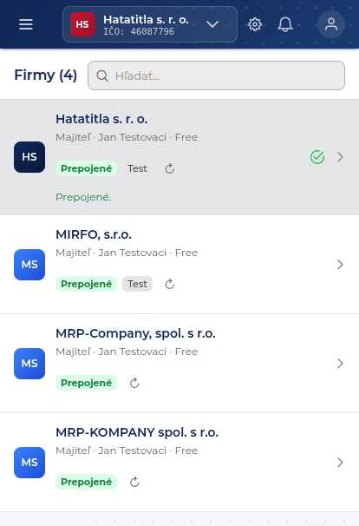Open MRP-Company details chevron arrow
The height and width of the screenshot is (526, 359).
[340, 364]
